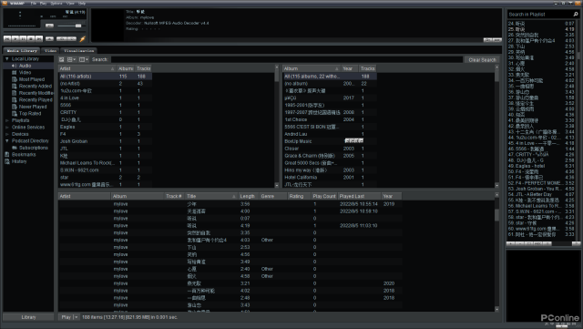583x329 pixels.
Task: Go back to the previous track
Action: [x=7, y=38]
